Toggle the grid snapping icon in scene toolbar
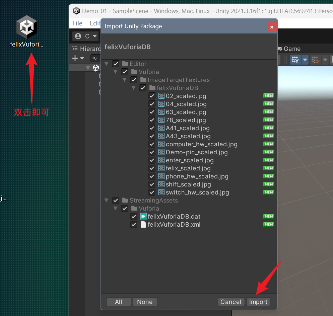This screenshot has width=333, height=316. click(x=315, y=60)
